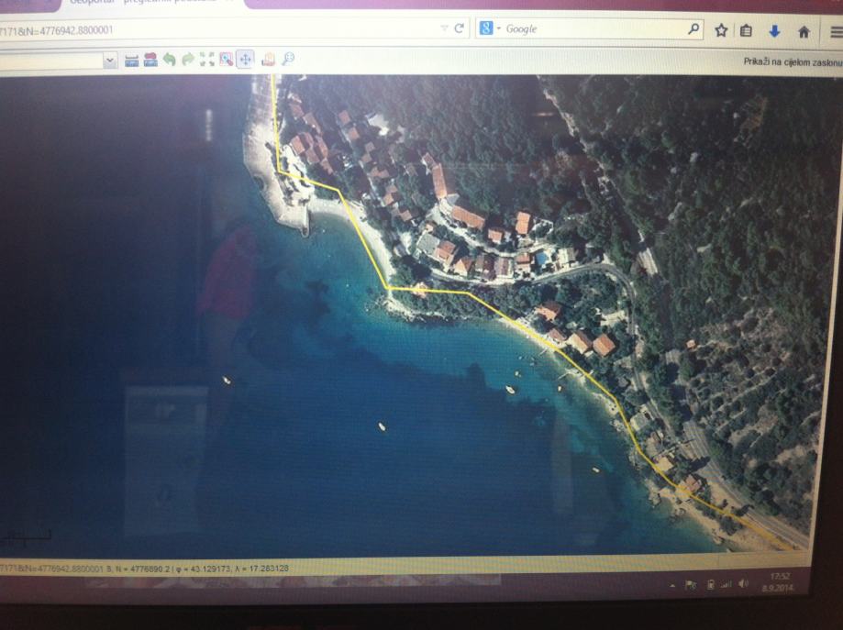
Task: Select the pan map tool
Action: pyautogui.click(x=245, y=59)
